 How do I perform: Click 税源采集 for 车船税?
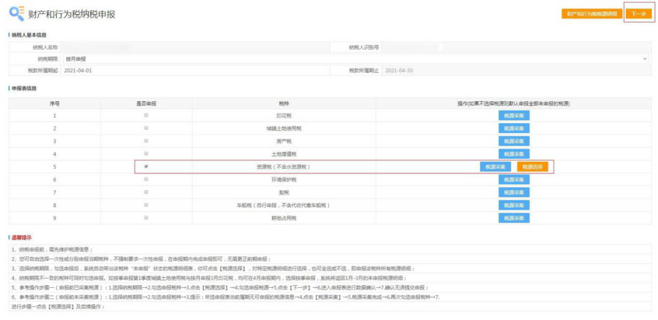point(514,205)
